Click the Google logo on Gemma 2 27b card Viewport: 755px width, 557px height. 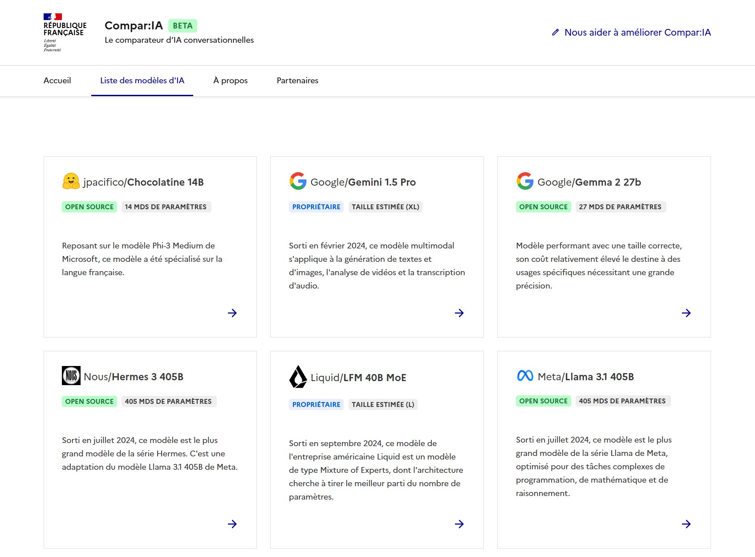pyautogui.click(x=525, y=181)
